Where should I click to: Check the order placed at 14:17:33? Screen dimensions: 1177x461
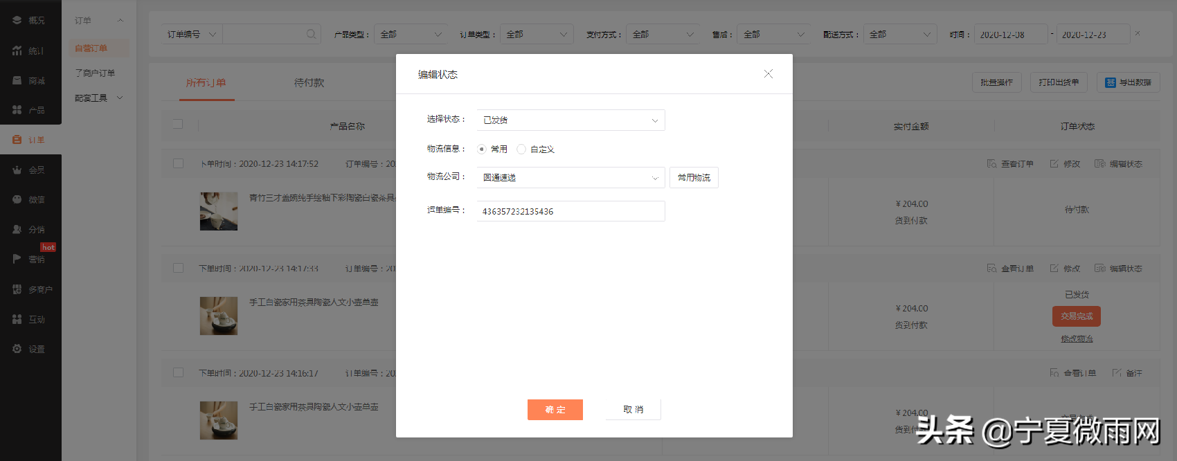tap(178, 268)
